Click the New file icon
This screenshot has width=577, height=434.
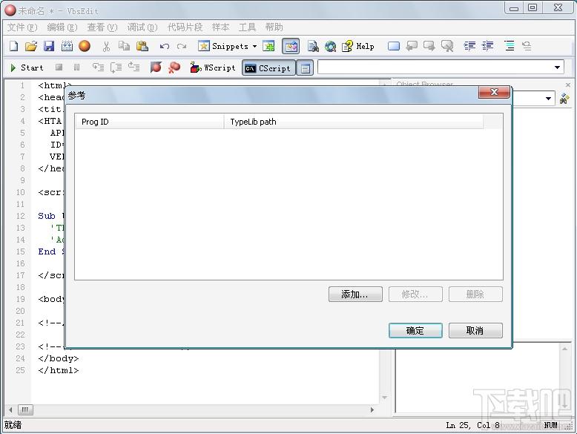pyautogui.click(x=13, y=46)
